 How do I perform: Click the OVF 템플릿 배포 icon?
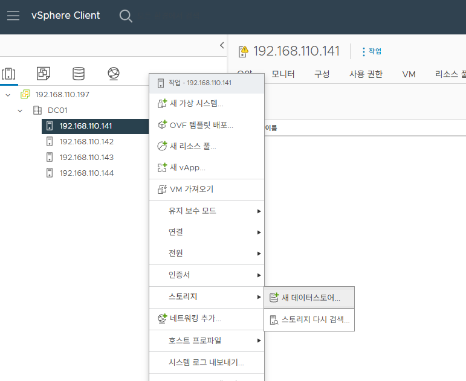(x=162, y=125)
